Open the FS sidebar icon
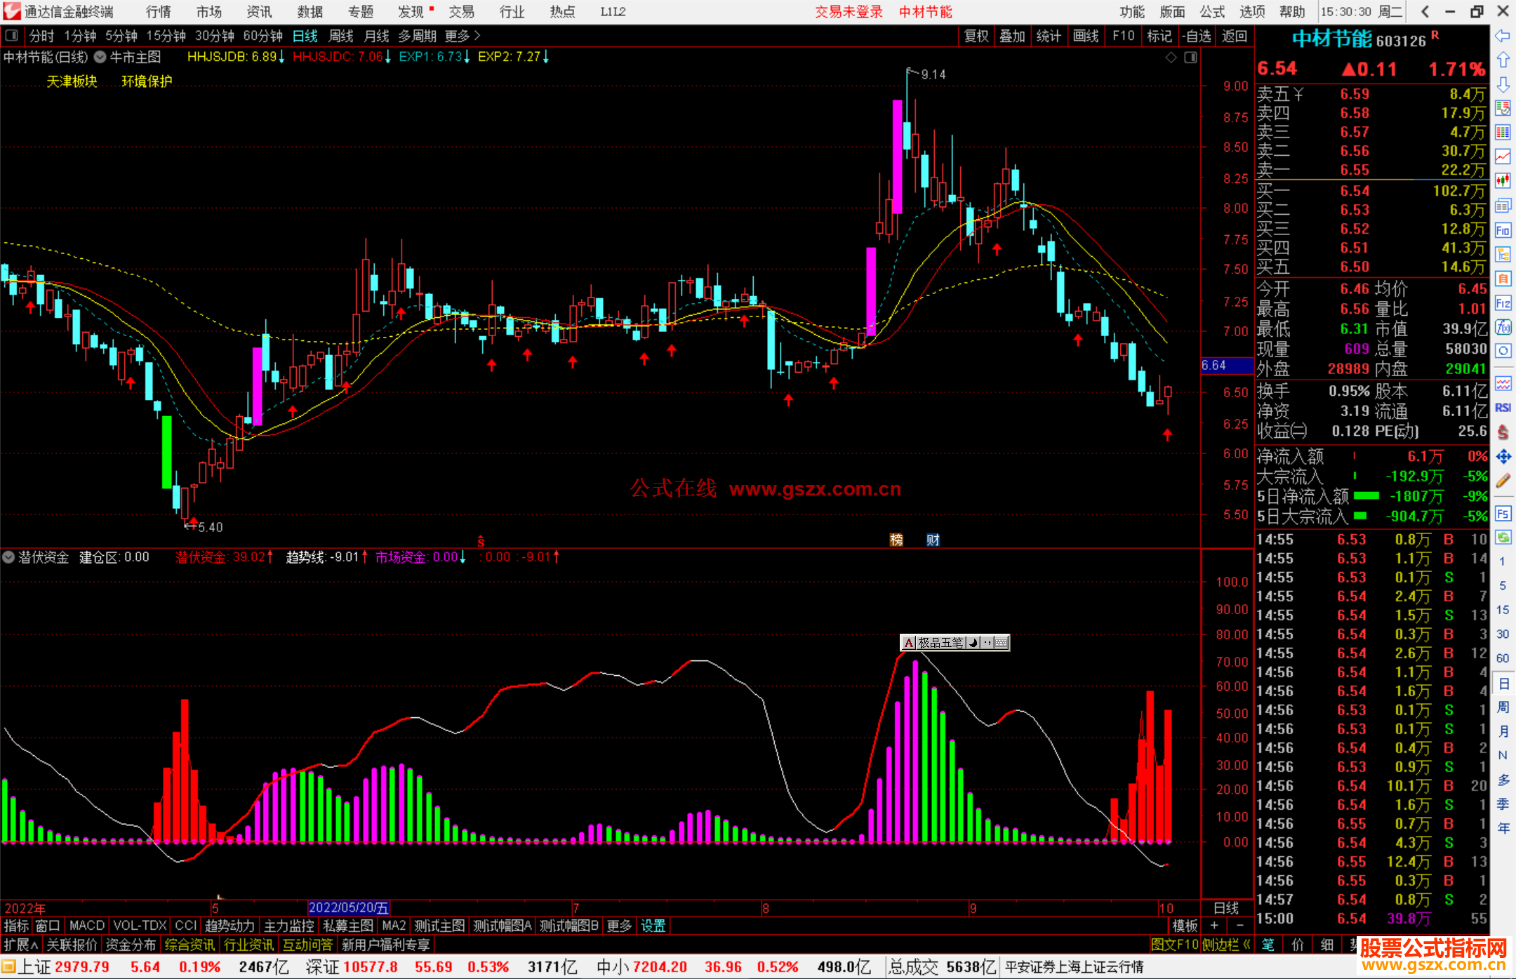The height and width of the screenshot is (979, 1516). click(1503, 514)
